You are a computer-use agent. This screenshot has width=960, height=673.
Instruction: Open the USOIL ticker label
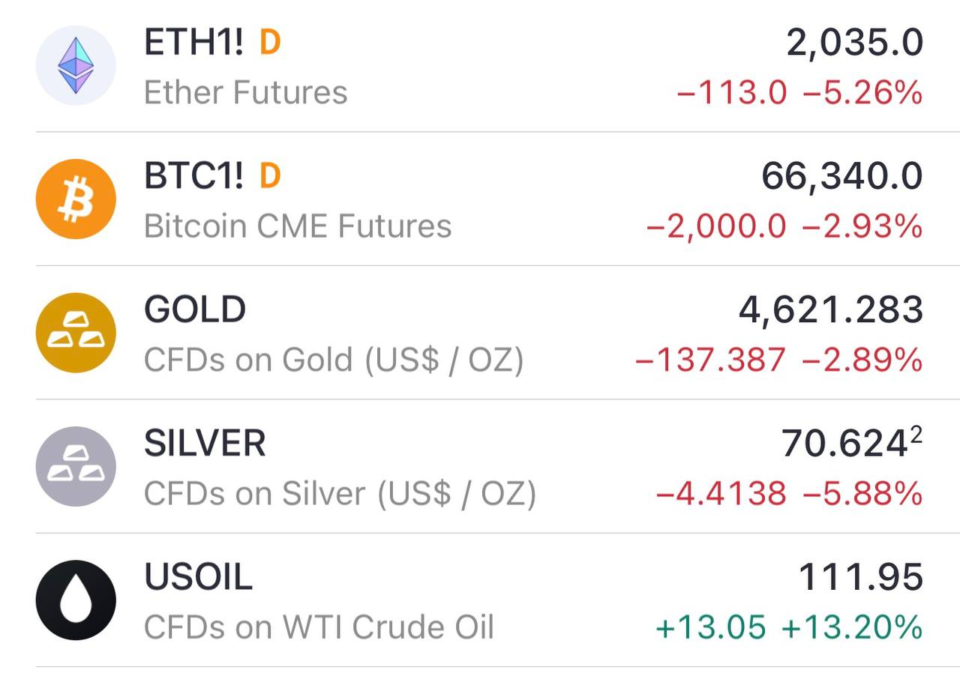[198, 576]
